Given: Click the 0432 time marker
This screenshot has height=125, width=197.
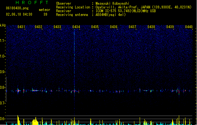Looking at the screenshot, I should pyautogui.click(x=39, y=27).
